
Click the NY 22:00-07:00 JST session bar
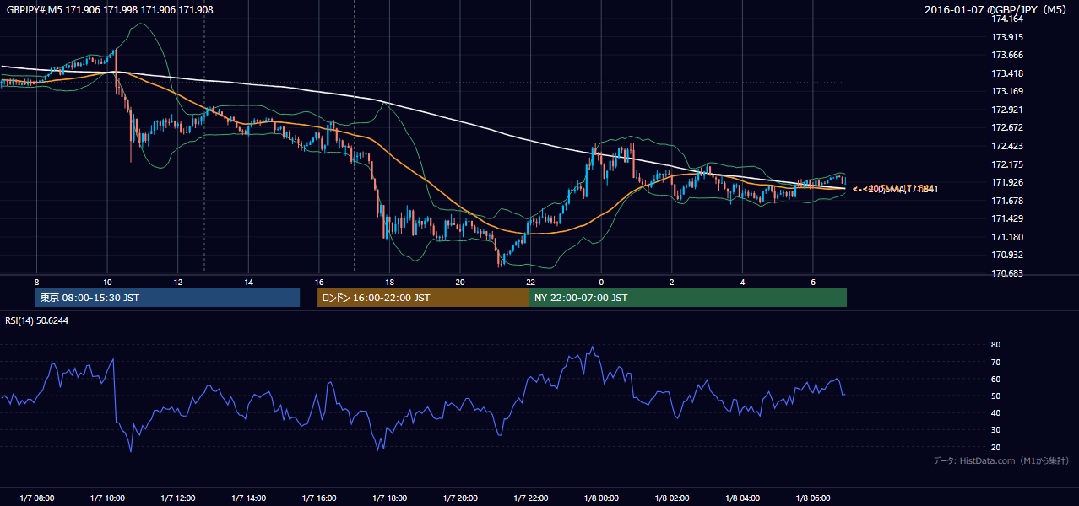[688, 298]
